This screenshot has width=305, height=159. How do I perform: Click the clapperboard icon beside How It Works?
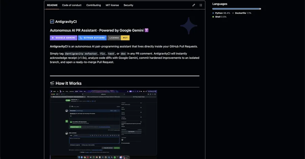coord(52,83)
